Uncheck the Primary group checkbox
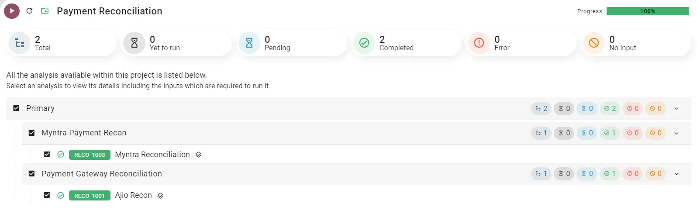The image size is (697, 214). tap(16, 108)
